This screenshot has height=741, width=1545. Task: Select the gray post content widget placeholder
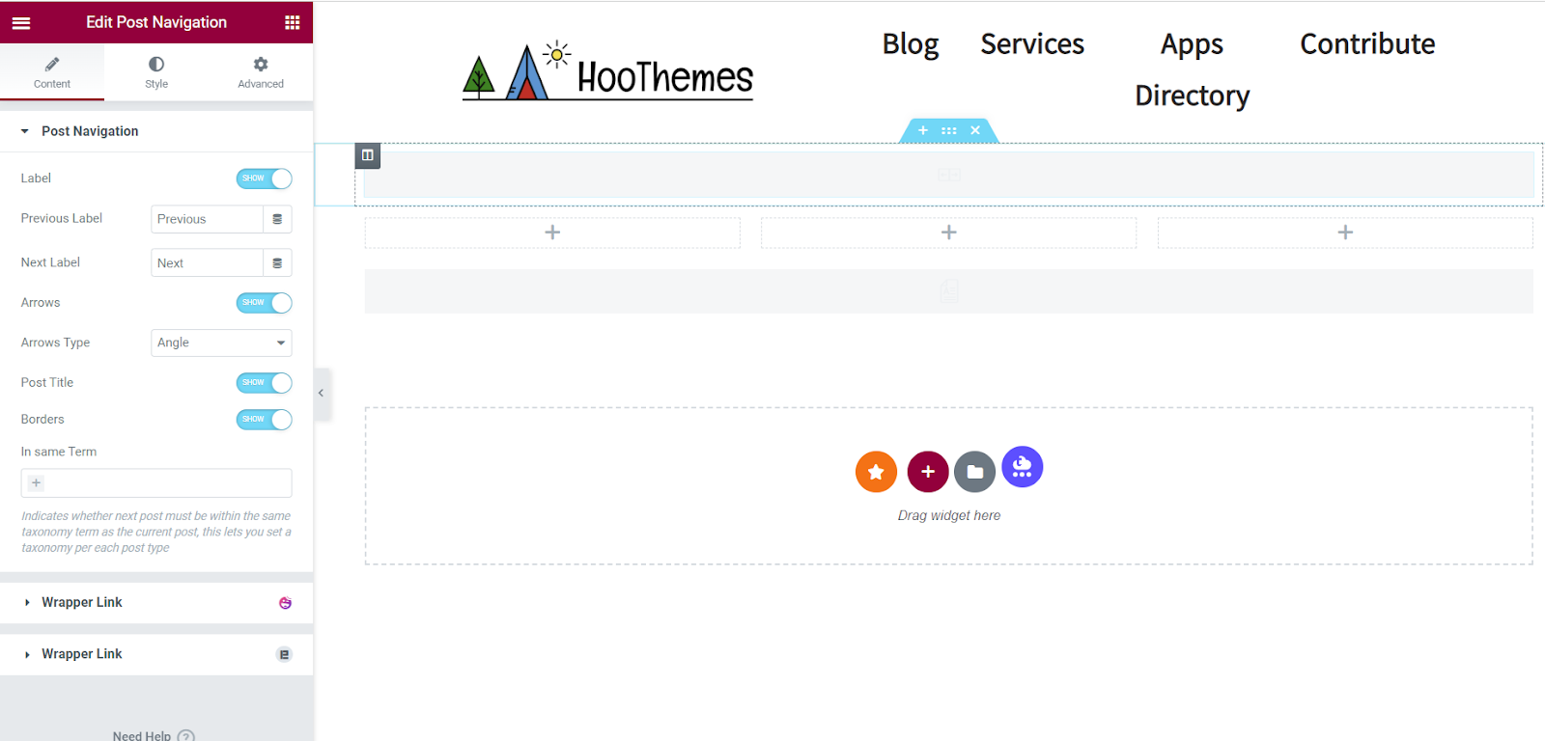point(949,290)
